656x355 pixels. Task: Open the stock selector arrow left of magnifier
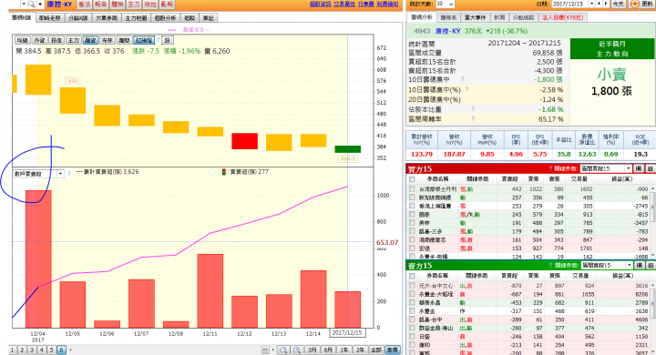point(24,5)
